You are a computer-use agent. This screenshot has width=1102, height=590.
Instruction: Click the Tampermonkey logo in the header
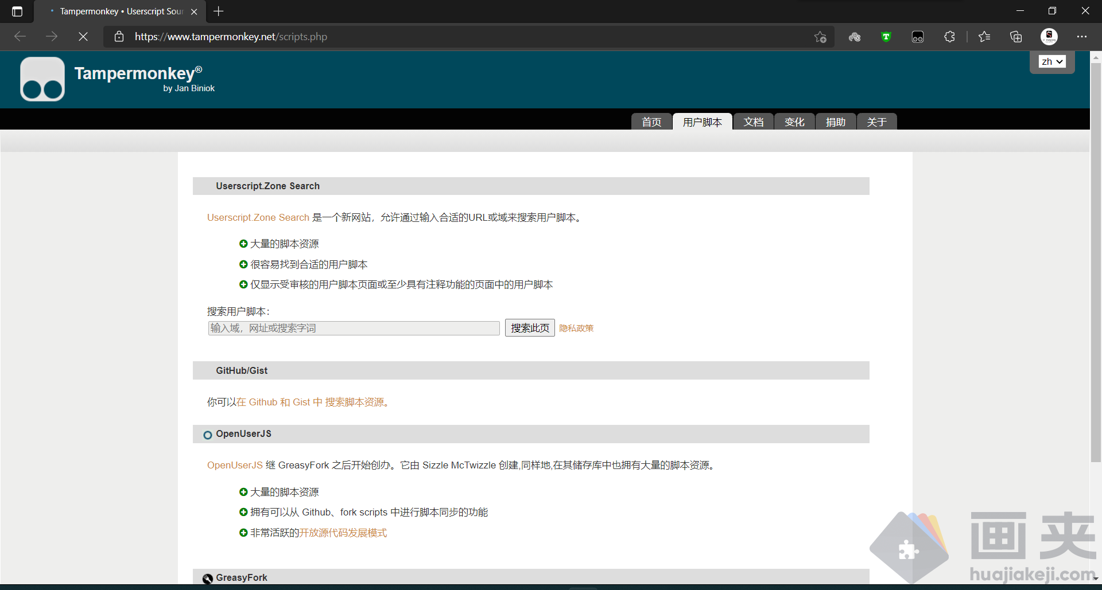tap(42, 79)
